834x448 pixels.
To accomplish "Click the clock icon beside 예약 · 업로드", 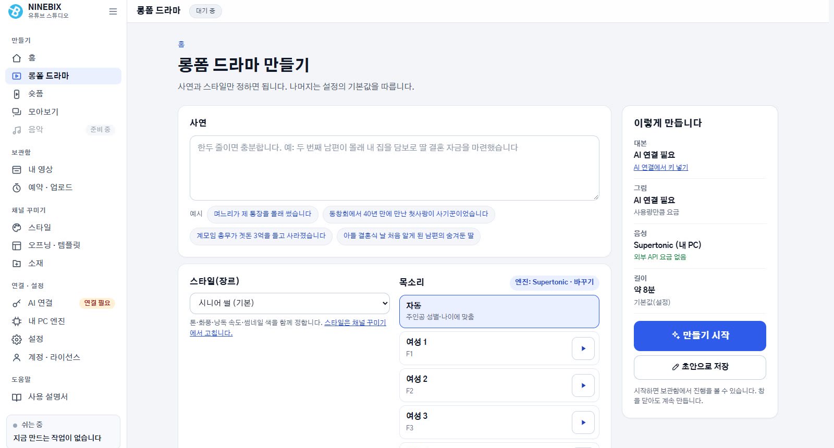I will tap(17, 188).
